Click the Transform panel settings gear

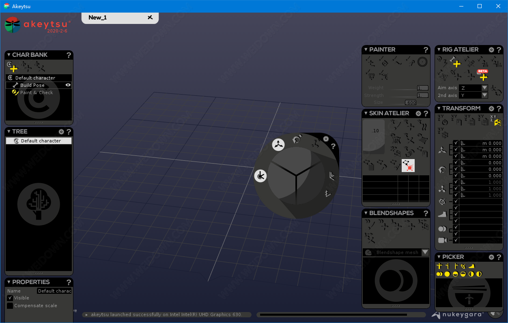pos(491,108)
